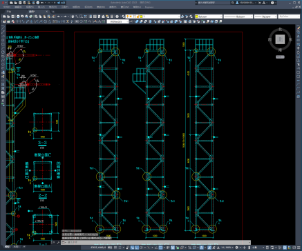302x251 pixels.
Task: Expand the layer list dropdown arrow
Action: pos(178,17)
